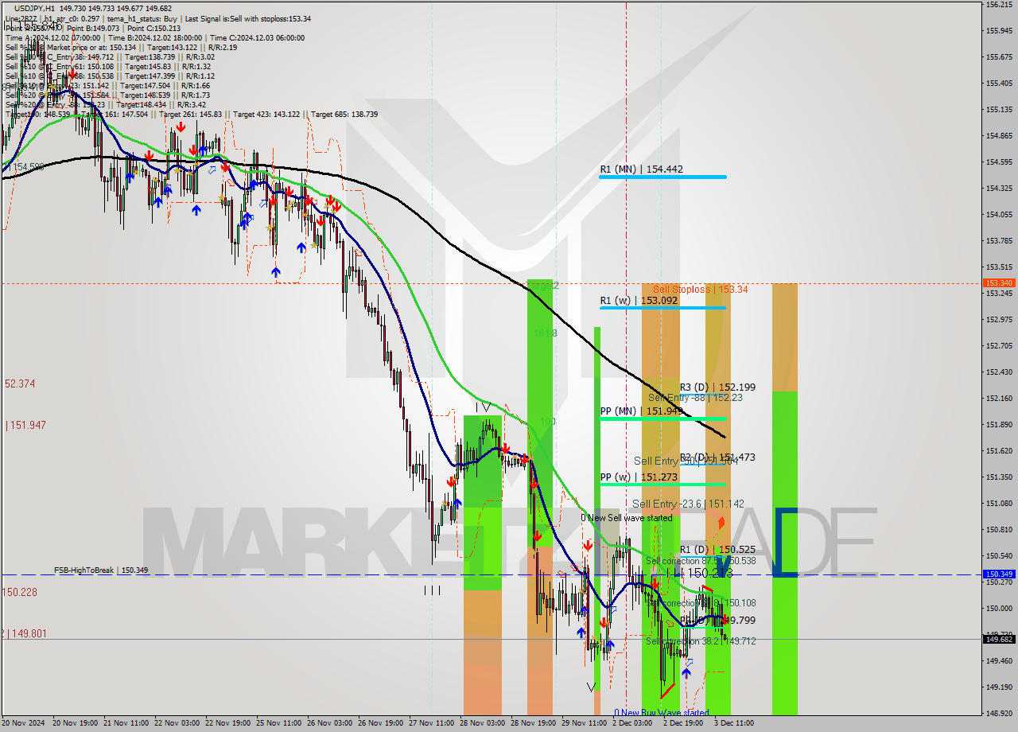
Task: Click the red 153.340 price tag on axis
Action: coord(999,282)
